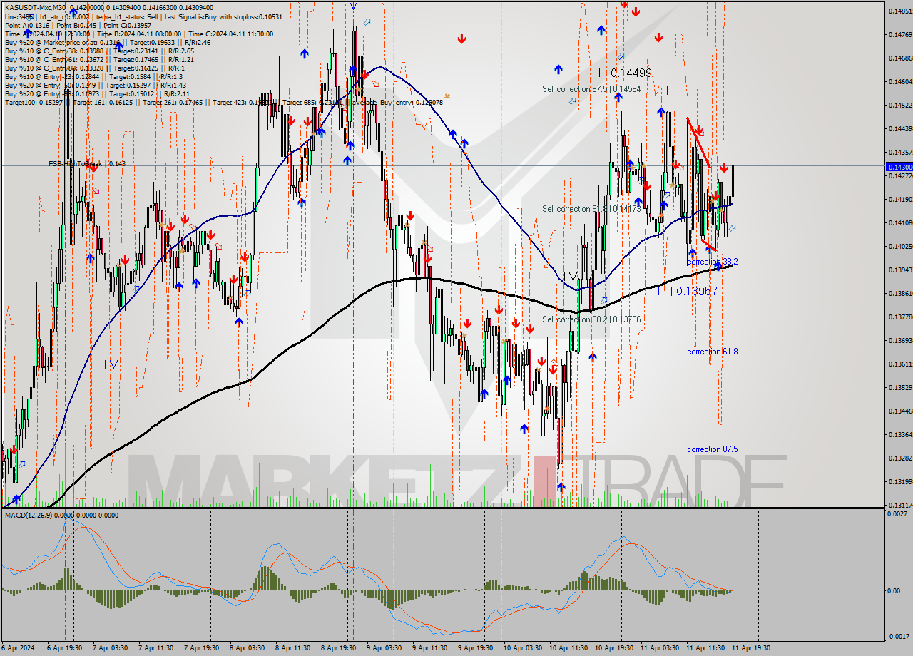The image size is (913, 656).
Task: Click blue 'correction 38.2' label
Action: click(x=712, y=262)
